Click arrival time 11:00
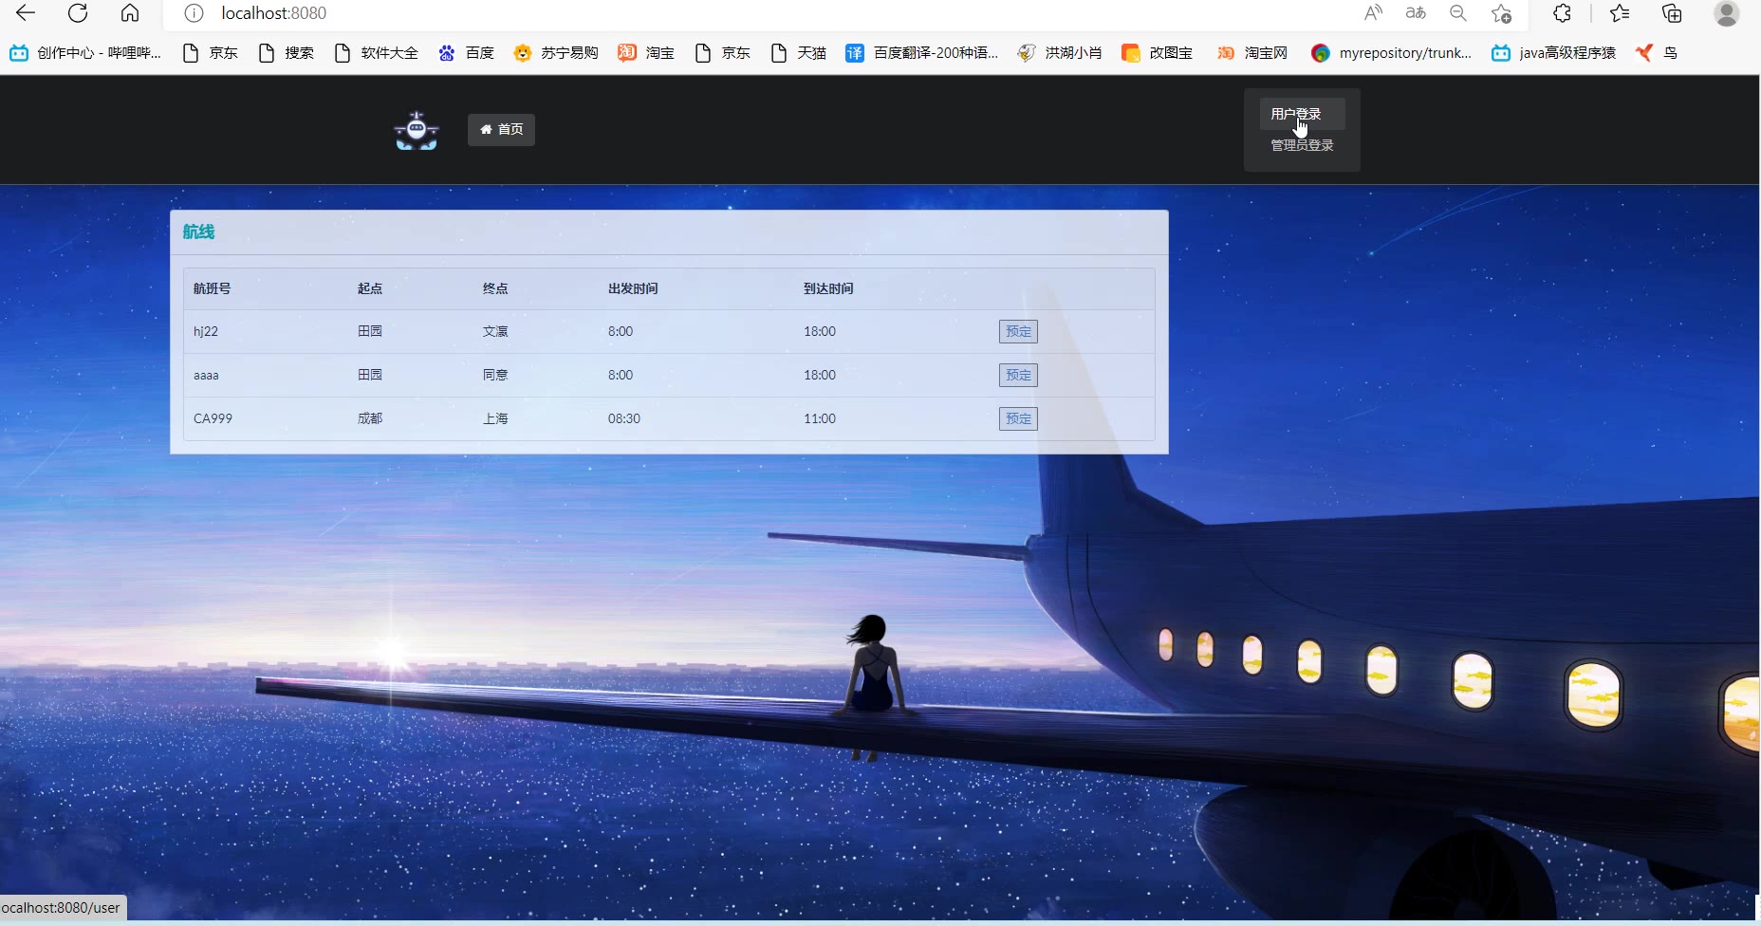The height and width of the screenshot is (926, 1761). [820, 418]
